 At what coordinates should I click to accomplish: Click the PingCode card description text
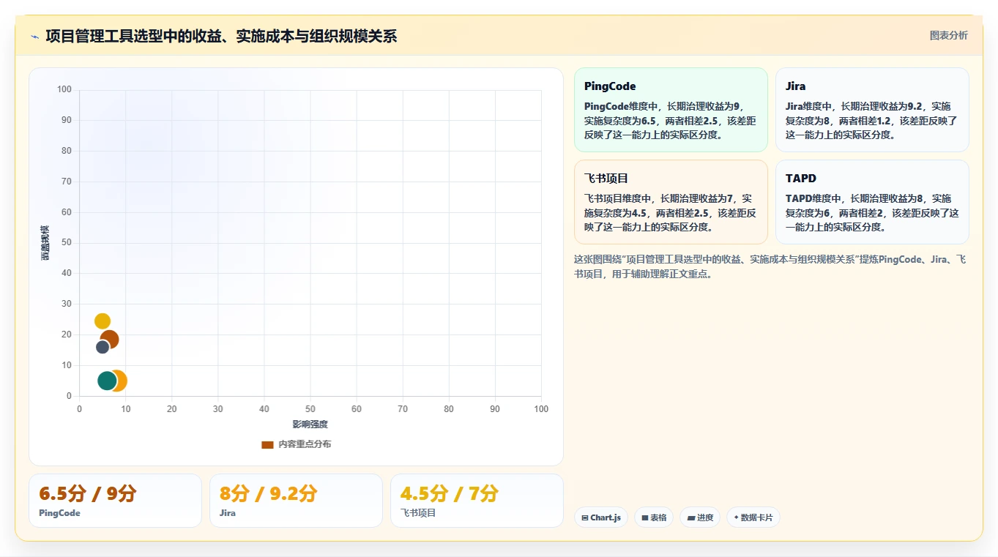[670, 121]
